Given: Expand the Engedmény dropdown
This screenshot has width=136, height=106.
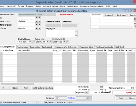Looking at the screenshot, I should pos(87,93).
